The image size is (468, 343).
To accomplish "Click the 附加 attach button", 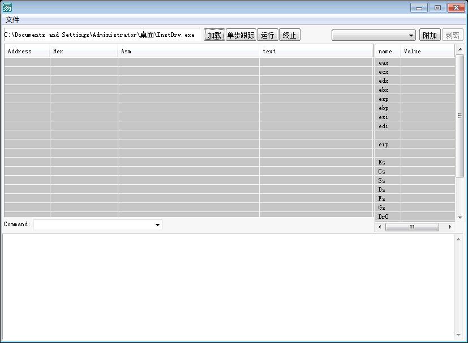I will pos(430,35).
